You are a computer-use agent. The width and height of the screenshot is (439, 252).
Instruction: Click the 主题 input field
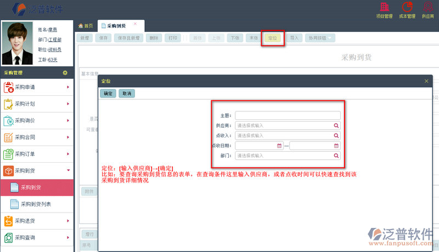point(288,116)
